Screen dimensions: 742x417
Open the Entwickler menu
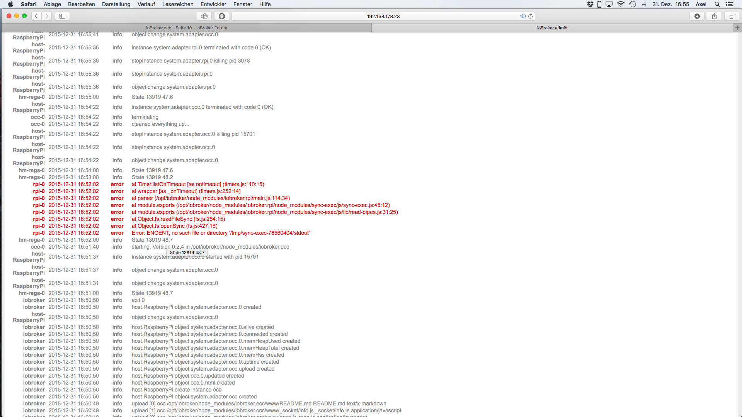(213, 4)
